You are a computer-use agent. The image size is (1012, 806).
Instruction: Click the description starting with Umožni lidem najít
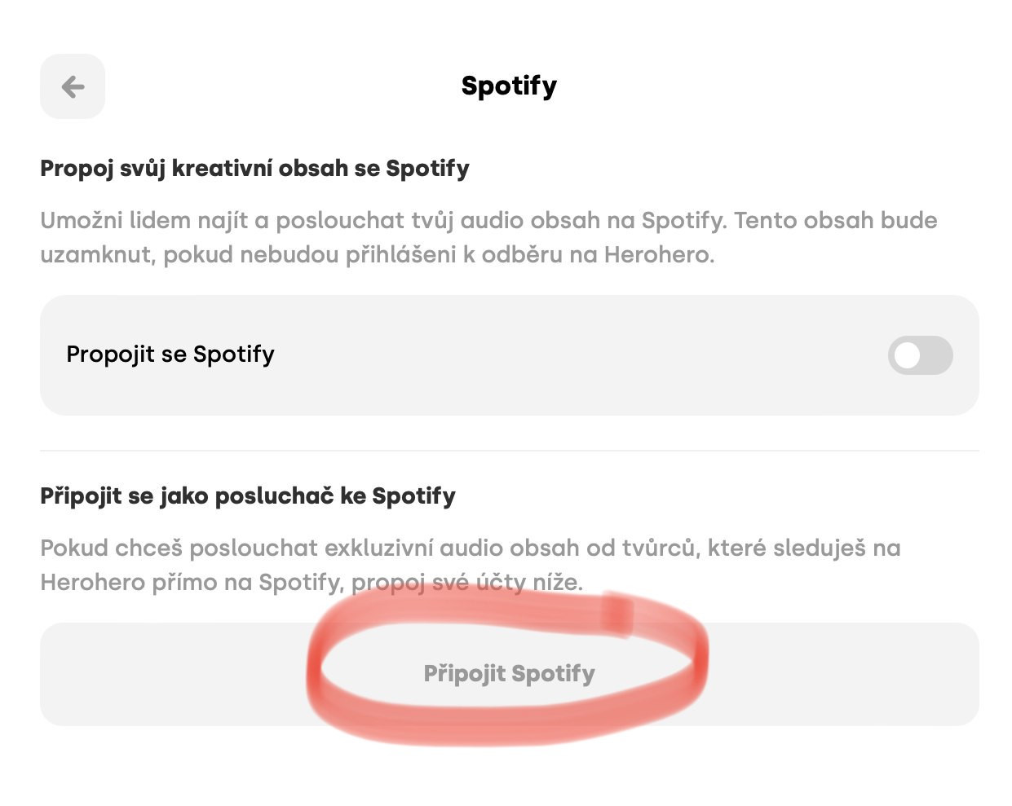(488, 237)
